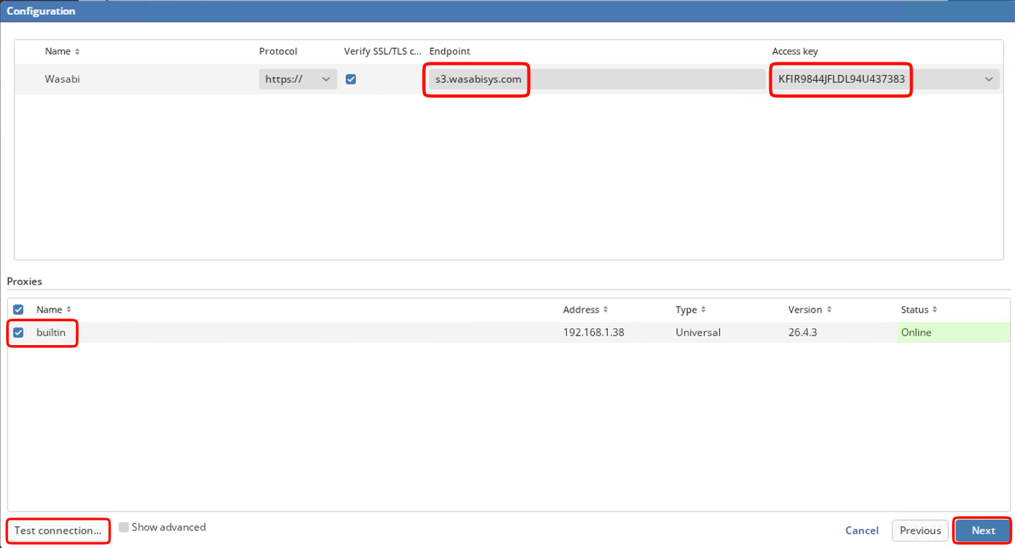The height and width of the screenshot is (548, 1015).
Task: Toggle the select-all proxies checkbox
Action: tap(19, 310)
